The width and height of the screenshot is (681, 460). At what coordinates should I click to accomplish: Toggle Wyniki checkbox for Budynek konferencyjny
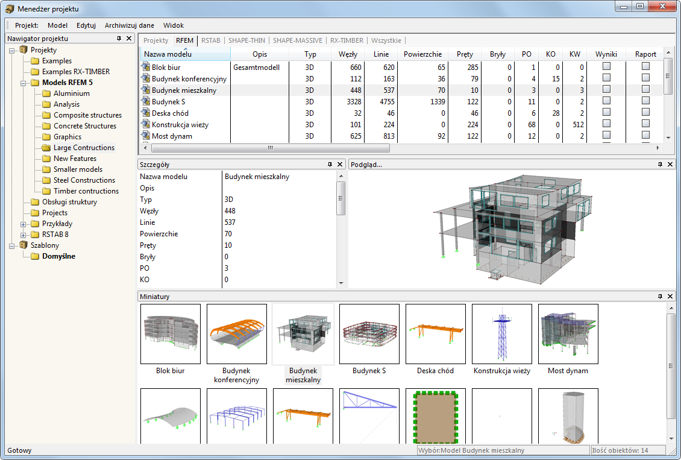[606, 77]
